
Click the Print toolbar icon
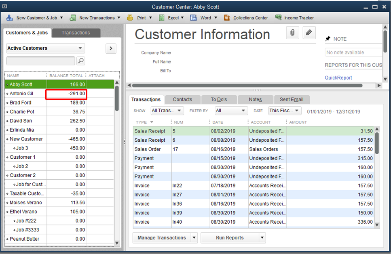click(130, 18)
